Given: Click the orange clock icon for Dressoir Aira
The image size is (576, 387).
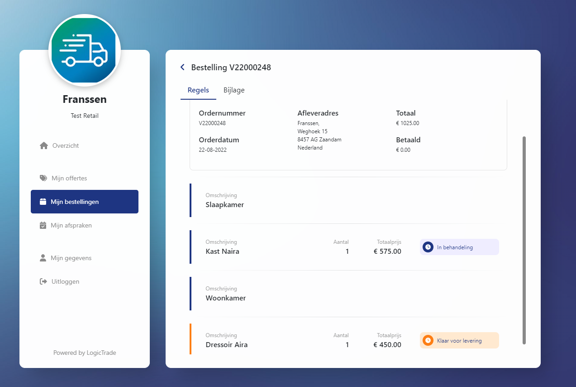Looking at the screenshot, I should tap(428, 340).
